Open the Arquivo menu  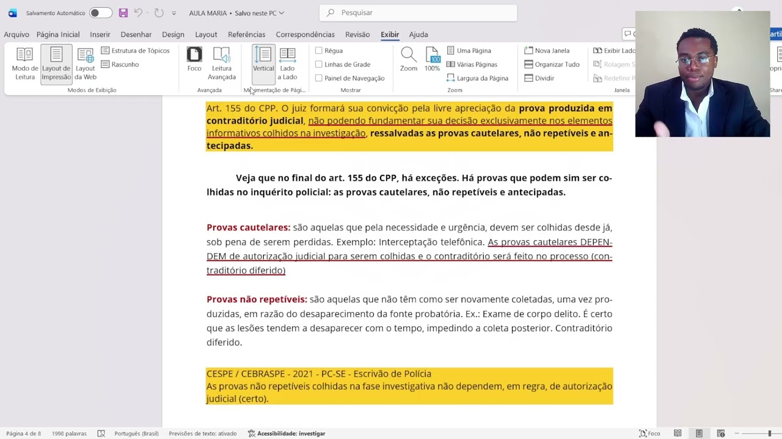tap(16, 35)
